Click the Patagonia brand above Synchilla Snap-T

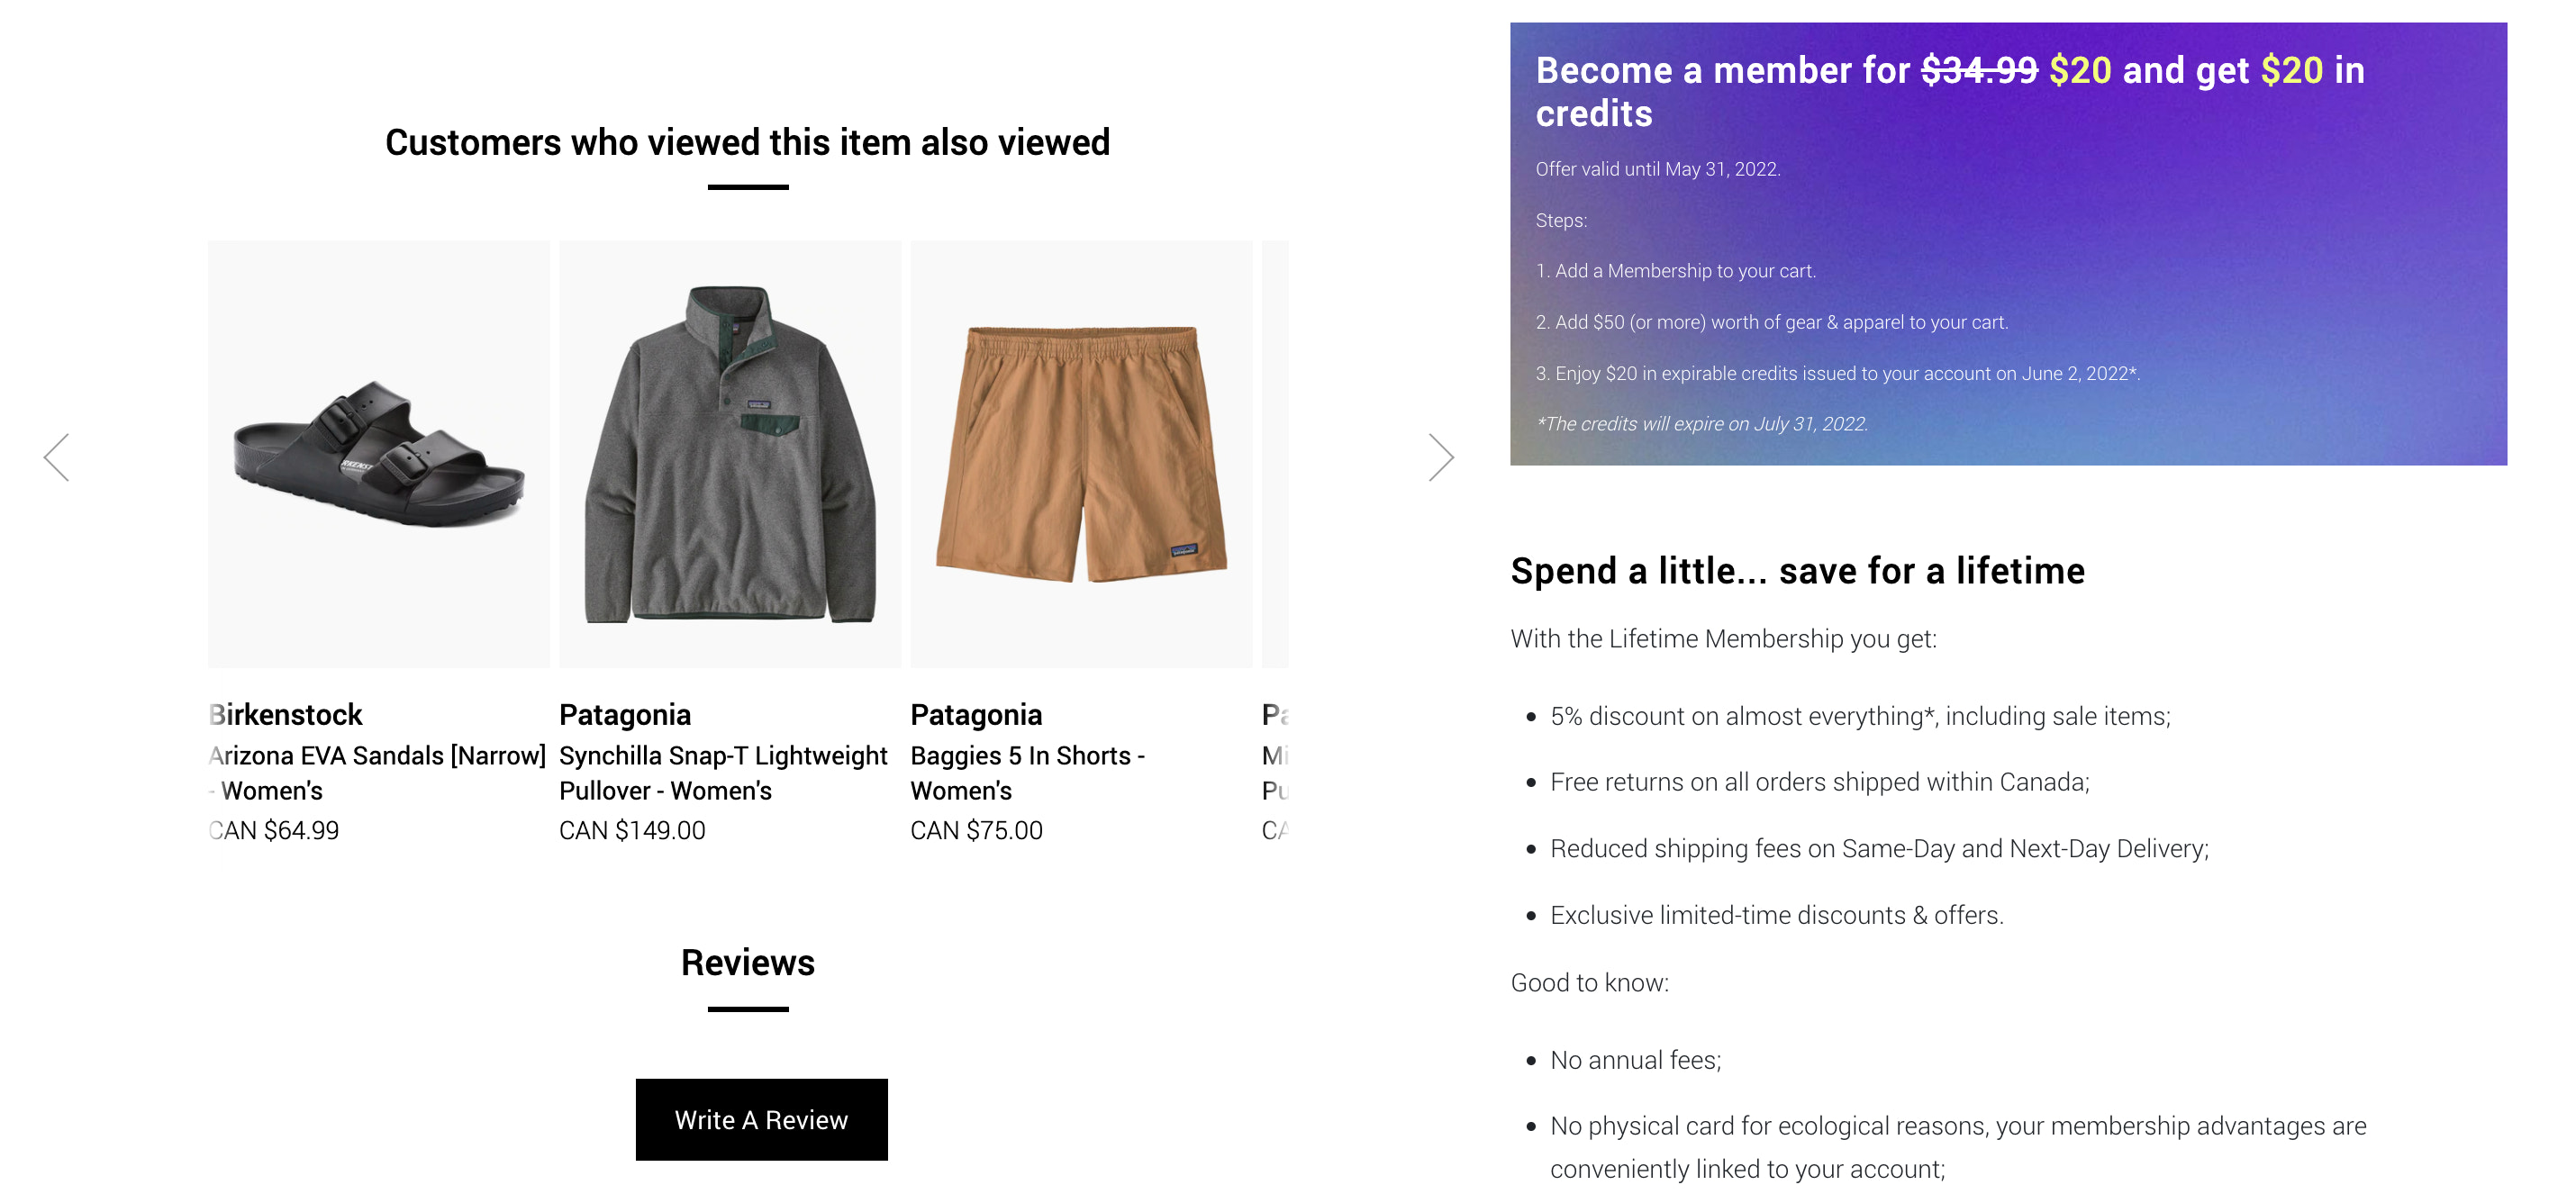click(x=625, y=715)
